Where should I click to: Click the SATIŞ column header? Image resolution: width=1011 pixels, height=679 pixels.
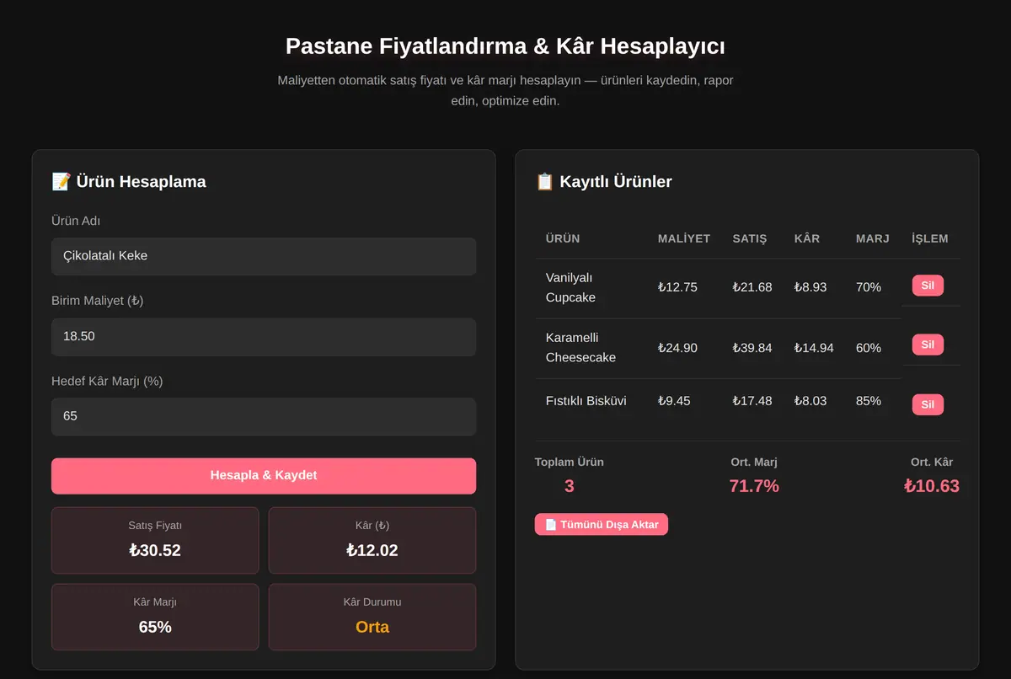click(x=750, y=238)
